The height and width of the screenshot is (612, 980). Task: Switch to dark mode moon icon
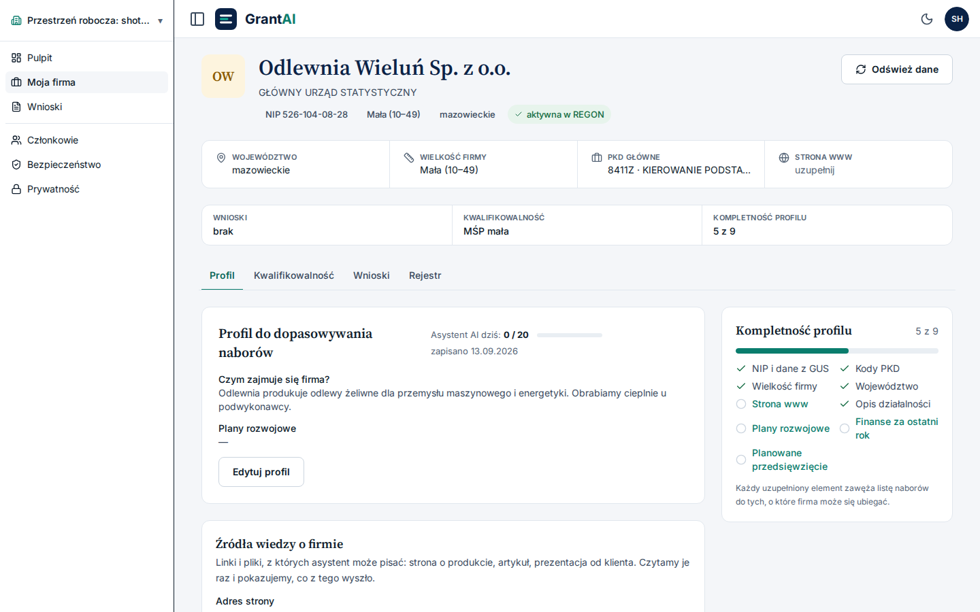tap(927, 19)
